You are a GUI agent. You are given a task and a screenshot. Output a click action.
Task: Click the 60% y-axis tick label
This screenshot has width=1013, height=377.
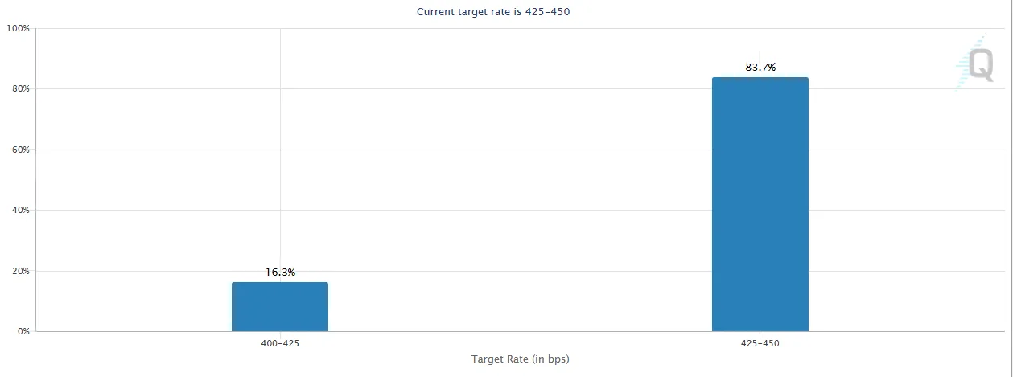pyautogui.click(x=20, y=150)
